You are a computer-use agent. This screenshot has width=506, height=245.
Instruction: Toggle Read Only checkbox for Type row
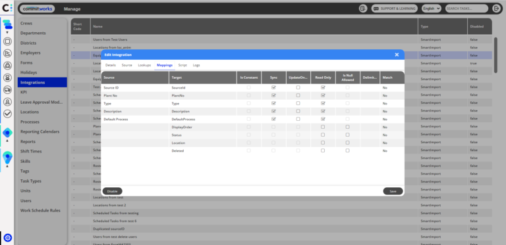(323, 103)
